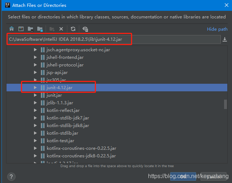Image resolution: width=232 pixels, height=183 pixels.
Task: Go to the Home directory icon
Action: pyautogui.click(x=12, y=29)
